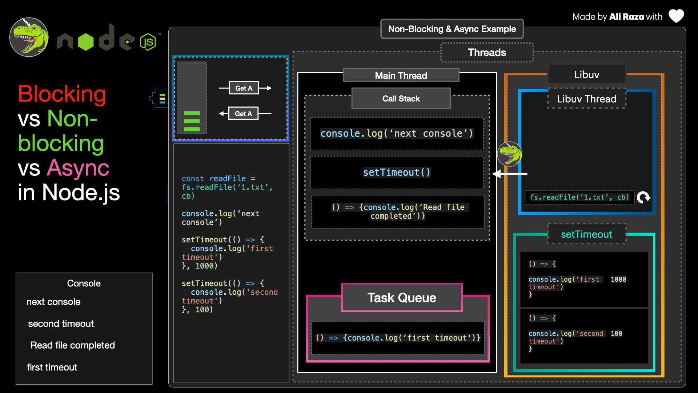Click the setTimeout() call stack entry
The width and height of the screenshot is (698, 393).
(x=397, y=172)
